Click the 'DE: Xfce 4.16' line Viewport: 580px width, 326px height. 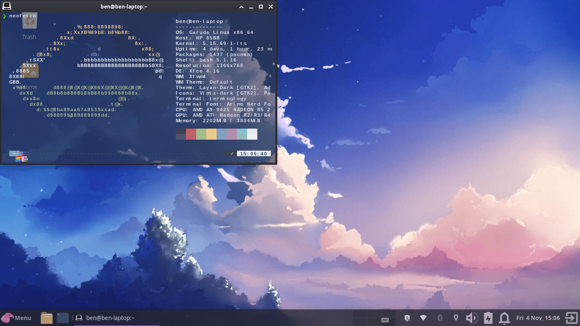(x=198, y=71)
